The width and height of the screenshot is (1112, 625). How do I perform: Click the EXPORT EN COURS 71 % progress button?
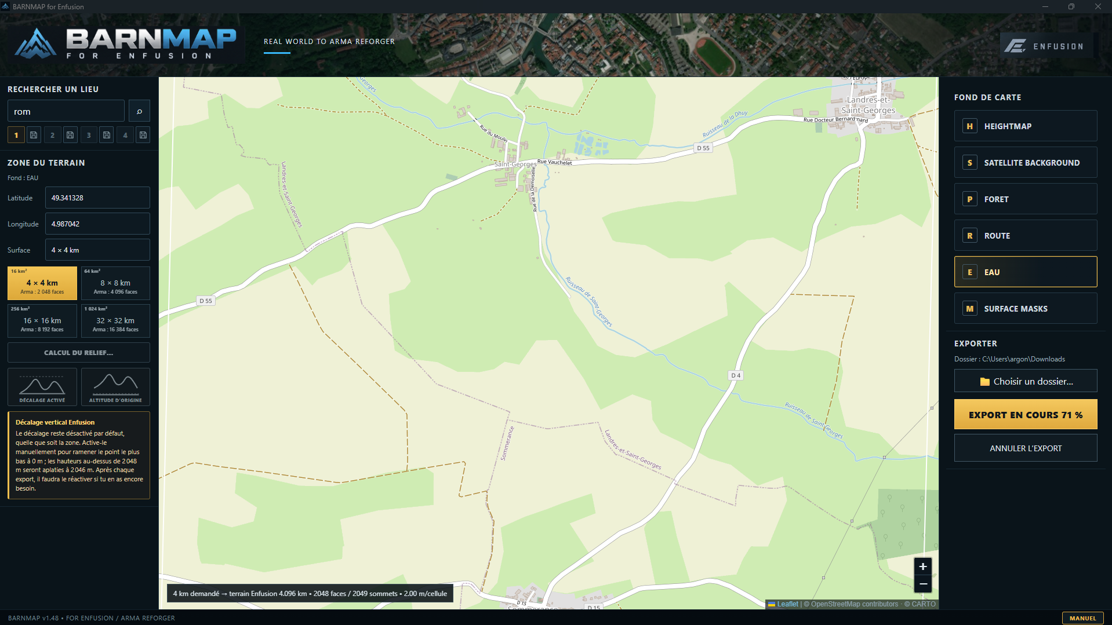tap(1026, 414)
